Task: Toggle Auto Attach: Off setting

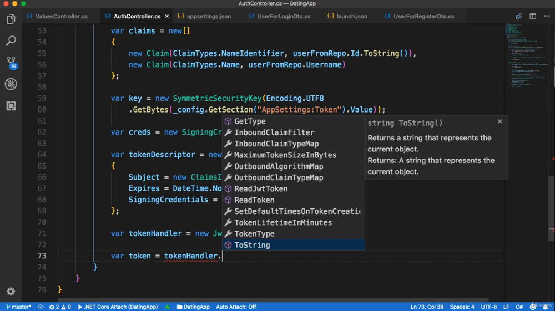Action: pos(236,307)
